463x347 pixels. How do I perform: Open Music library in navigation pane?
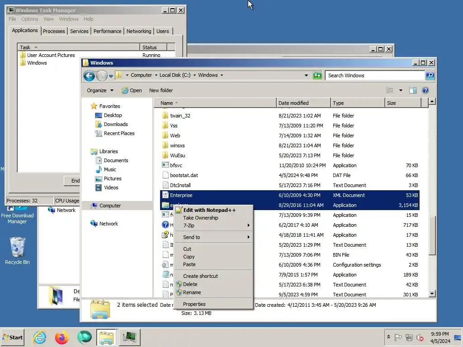[109, 169]
